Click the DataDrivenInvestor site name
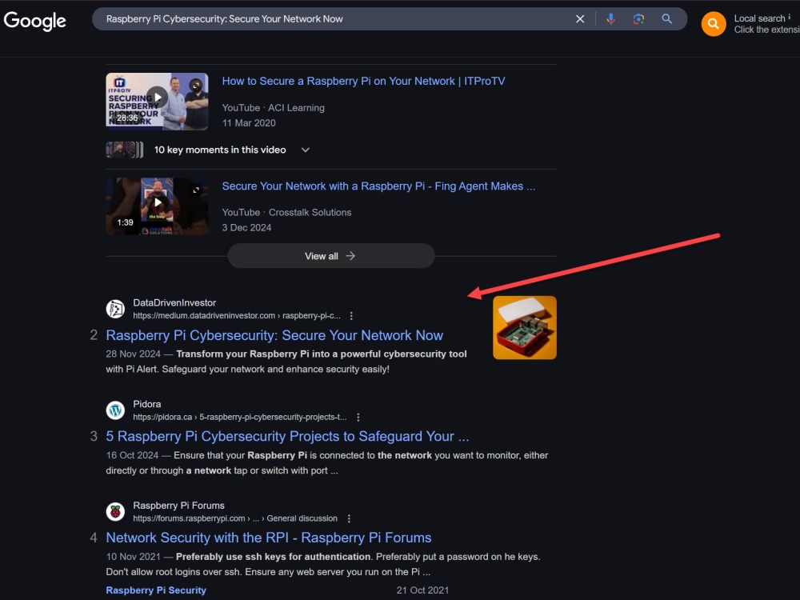The width and height of the screenshot is (800, 600). (x=174, y=302)
